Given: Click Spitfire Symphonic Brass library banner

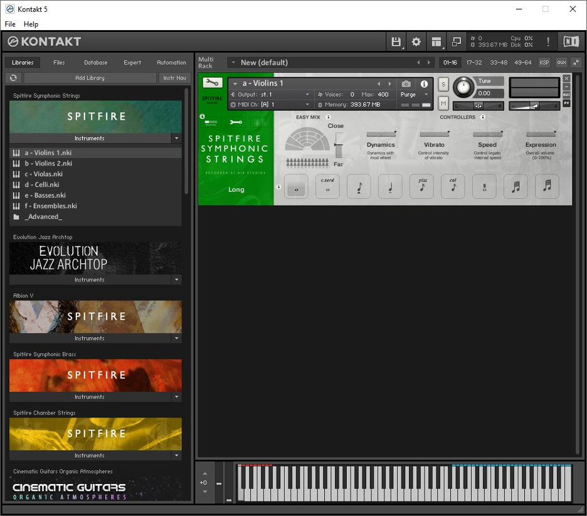Looking at the screenshot, I should (x=95, y=376).
